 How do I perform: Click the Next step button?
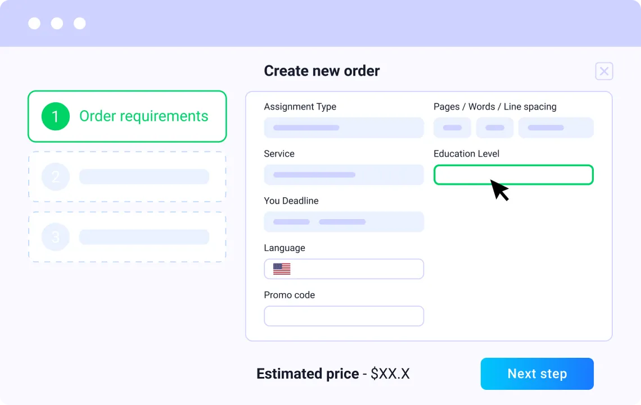pyautogui.click(x=537, y=374)
